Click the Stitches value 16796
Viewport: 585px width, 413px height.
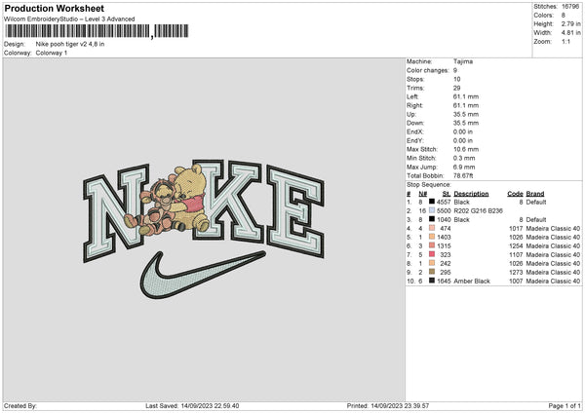[570, 7]
